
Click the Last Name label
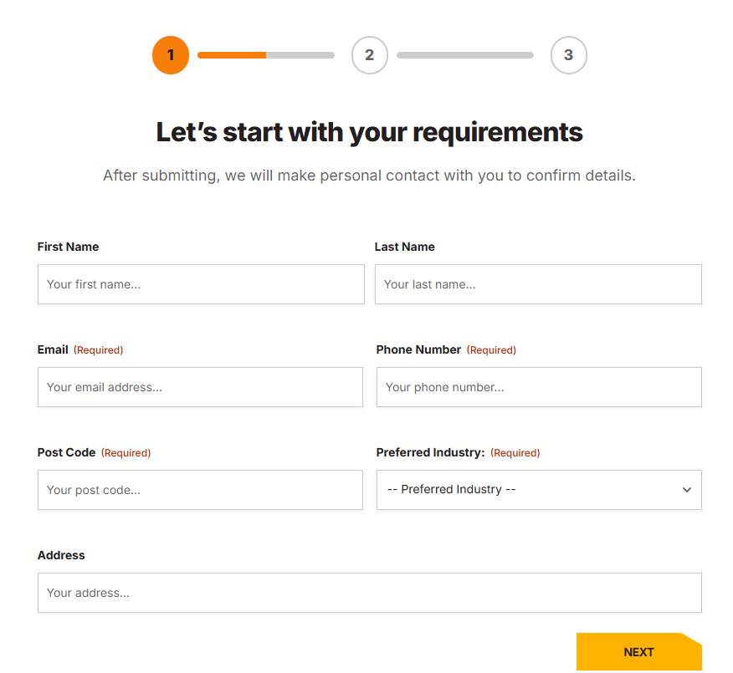coord(404,247)
